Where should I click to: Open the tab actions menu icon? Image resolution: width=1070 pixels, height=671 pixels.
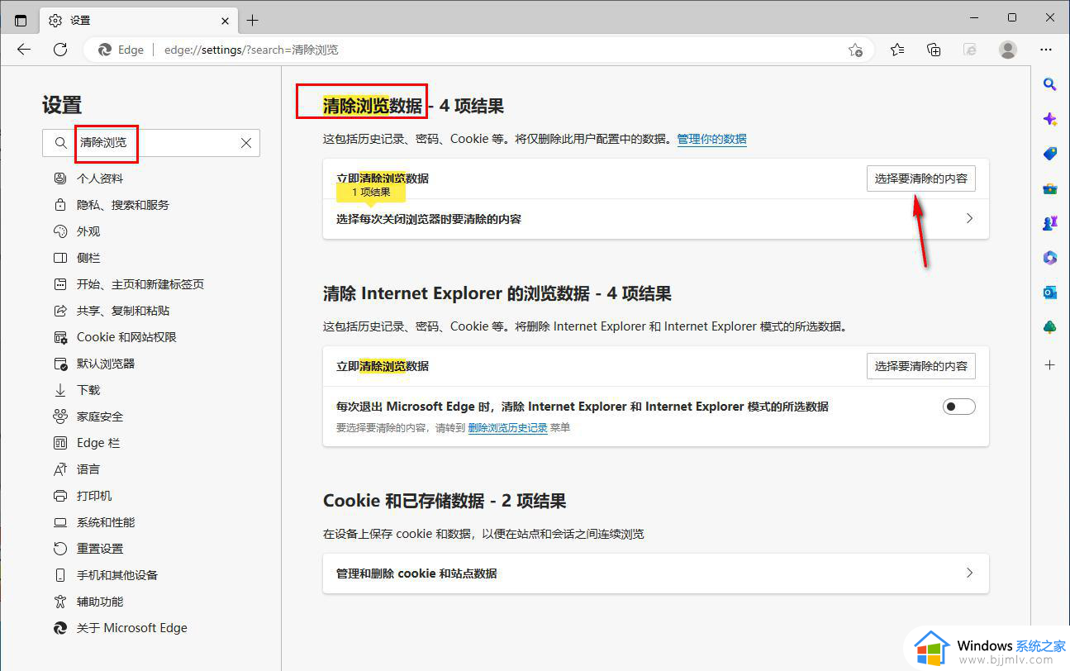coord(21,20)
